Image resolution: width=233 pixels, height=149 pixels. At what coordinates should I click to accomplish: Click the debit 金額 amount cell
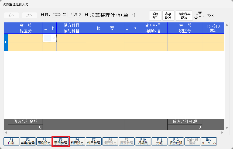click(25, 38)
